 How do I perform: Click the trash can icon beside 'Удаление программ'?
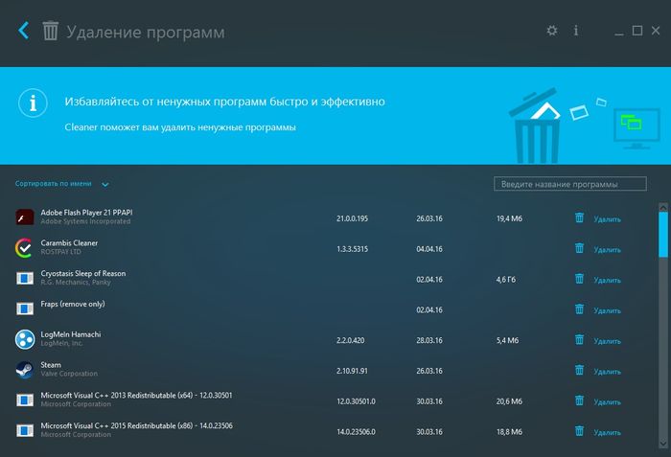coord(50,31)
